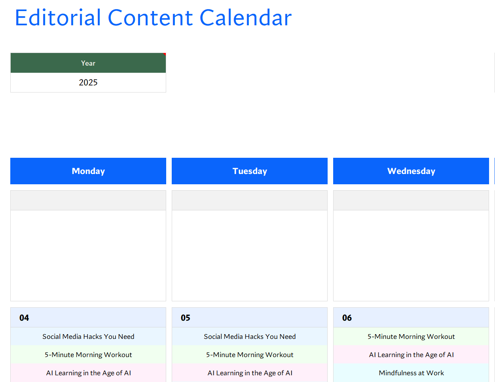Click the 06 date cell
This screenshot has height=382, width=495.
pos(411,318)
